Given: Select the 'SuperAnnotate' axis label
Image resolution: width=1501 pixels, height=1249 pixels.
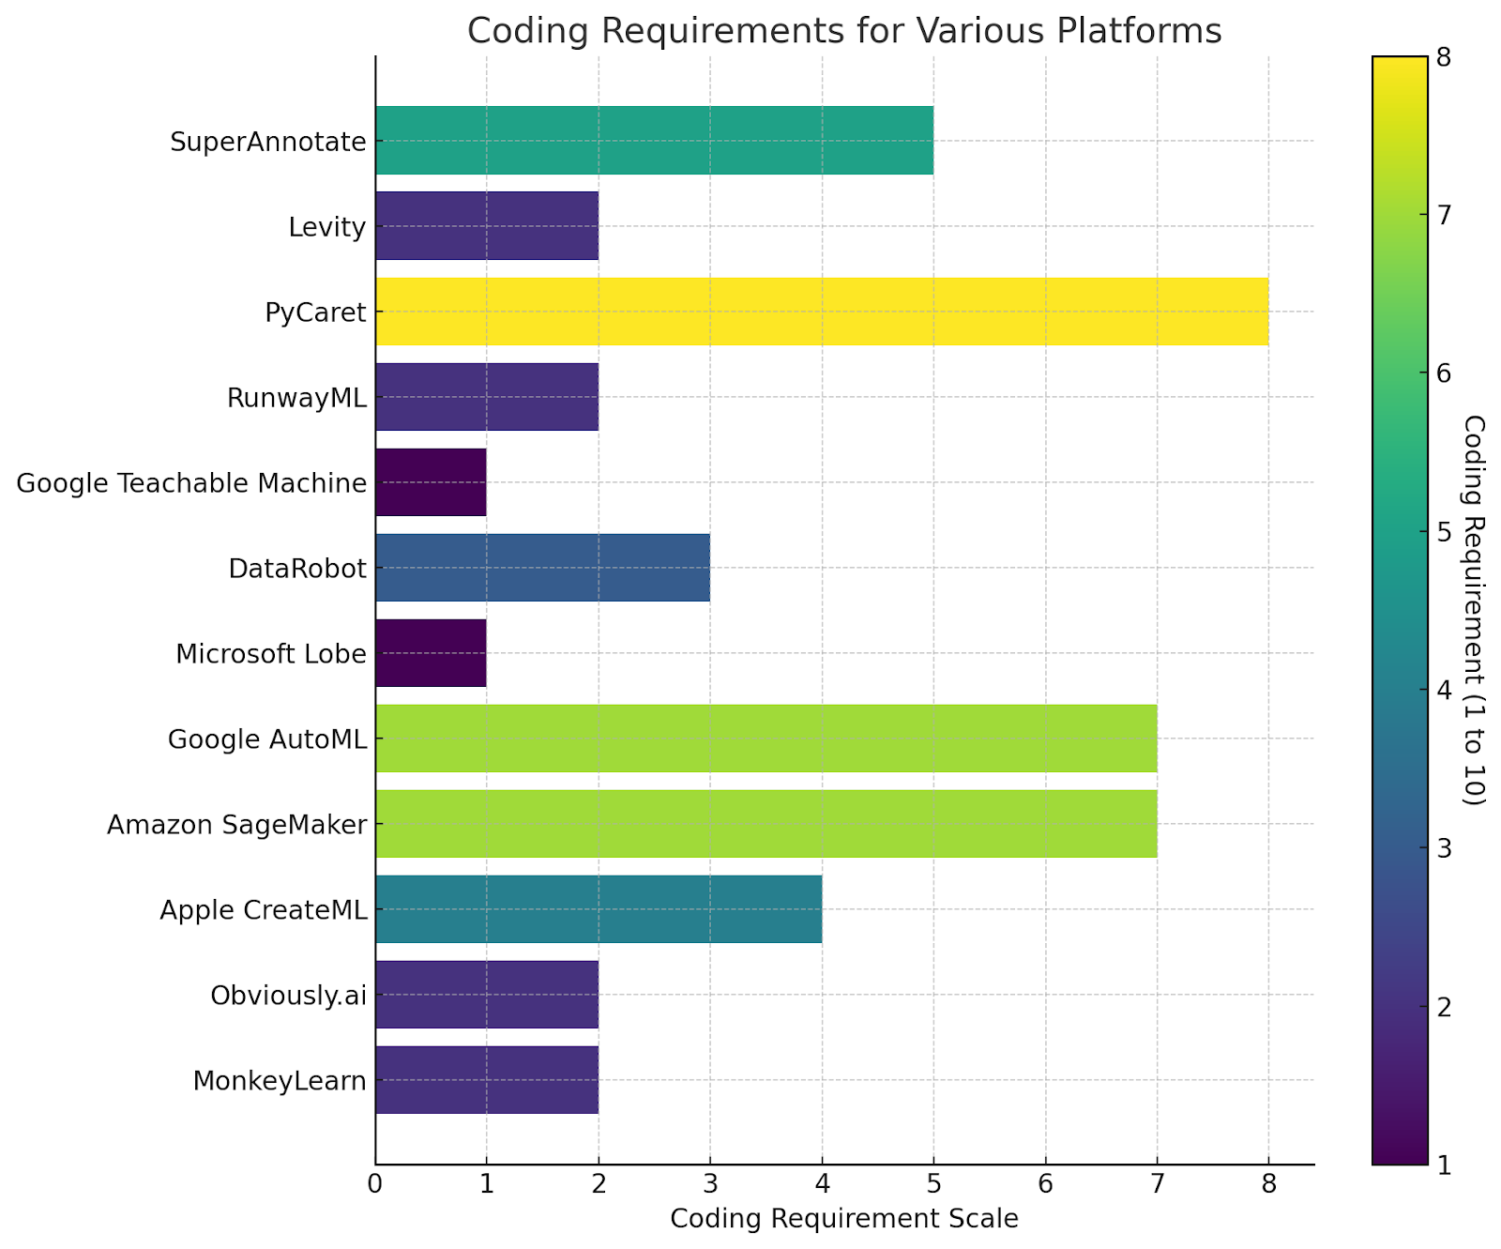Looking at the screenshot, I should 268,142.
